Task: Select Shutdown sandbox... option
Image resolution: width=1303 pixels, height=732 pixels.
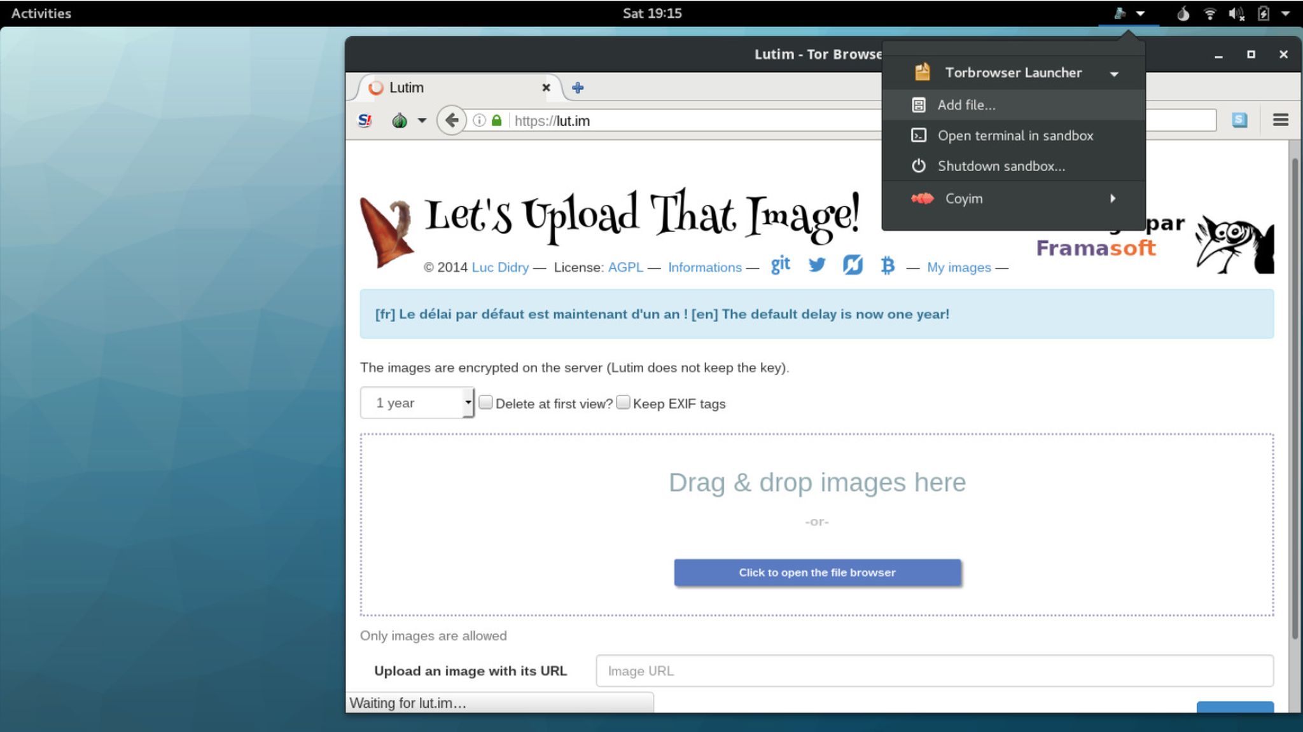Action: coord(1001,166)
